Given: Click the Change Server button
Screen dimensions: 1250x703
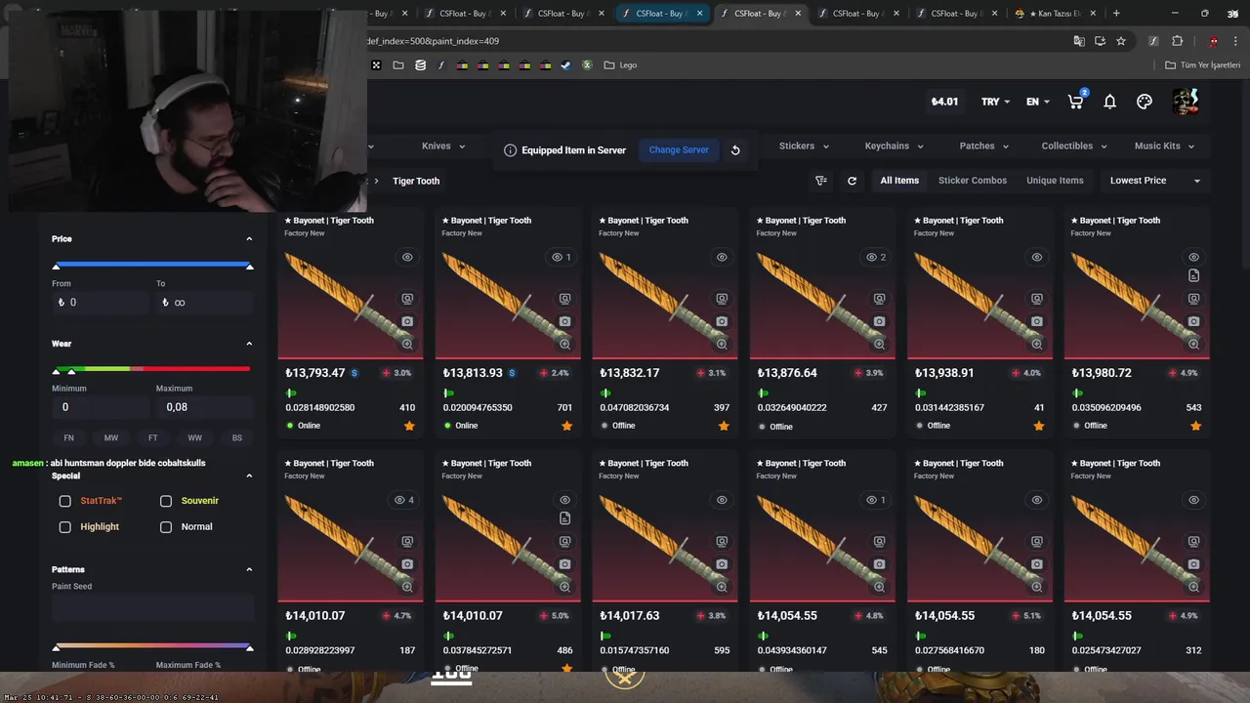Looking at the screenshot, I should pos(679,150).
